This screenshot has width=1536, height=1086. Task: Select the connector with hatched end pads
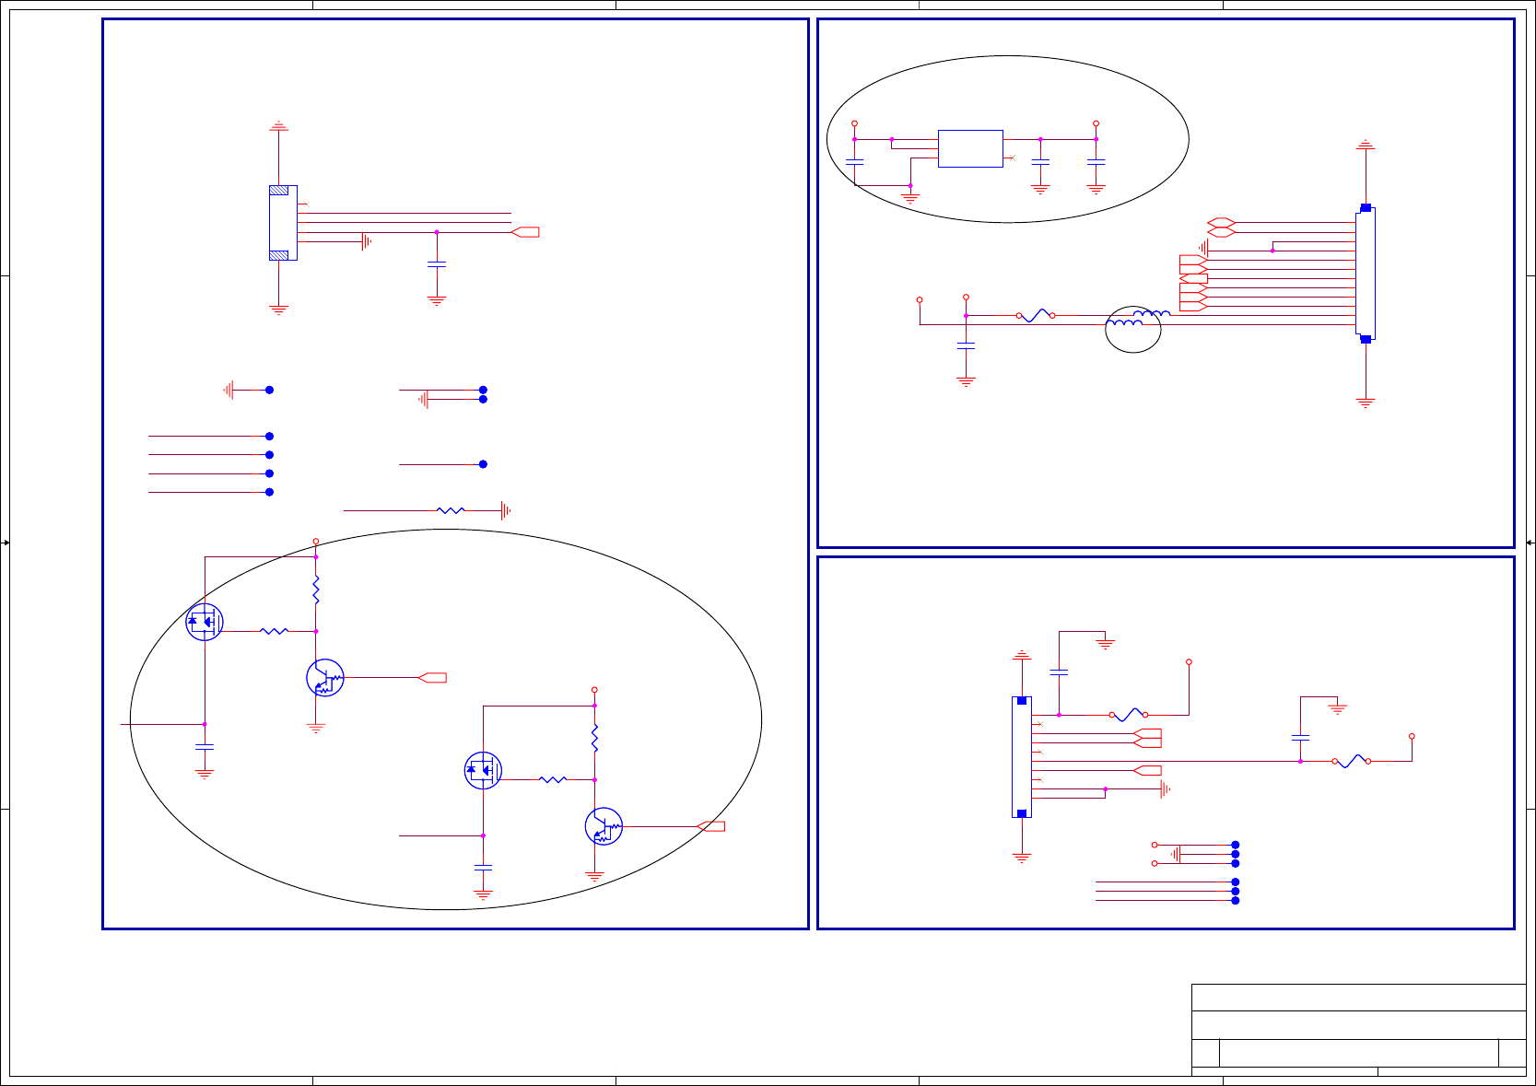(x=283, y=223)
